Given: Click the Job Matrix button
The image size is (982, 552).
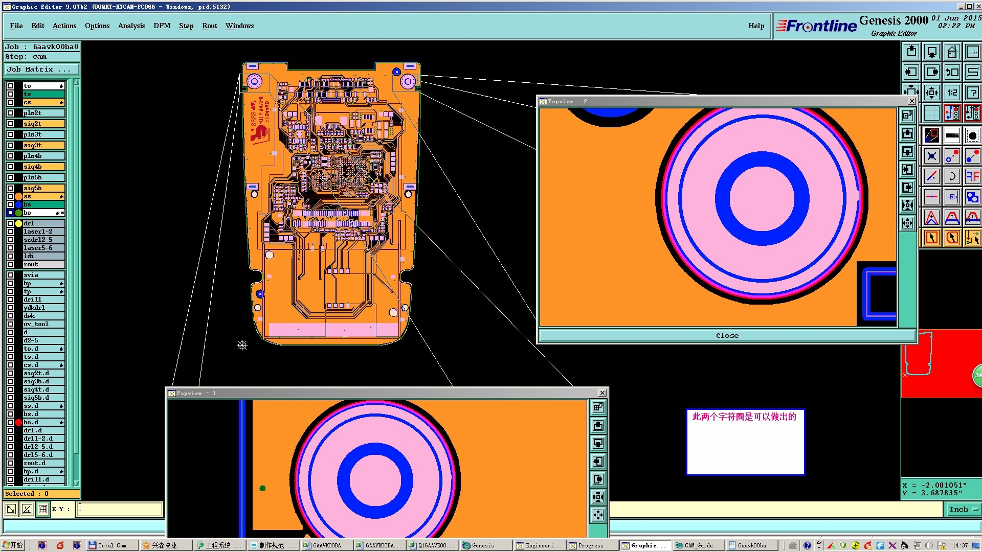Looking at the screenshot, I should [42, 70].
